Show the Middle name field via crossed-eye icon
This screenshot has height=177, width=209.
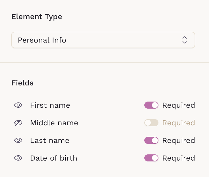point(18,123)
